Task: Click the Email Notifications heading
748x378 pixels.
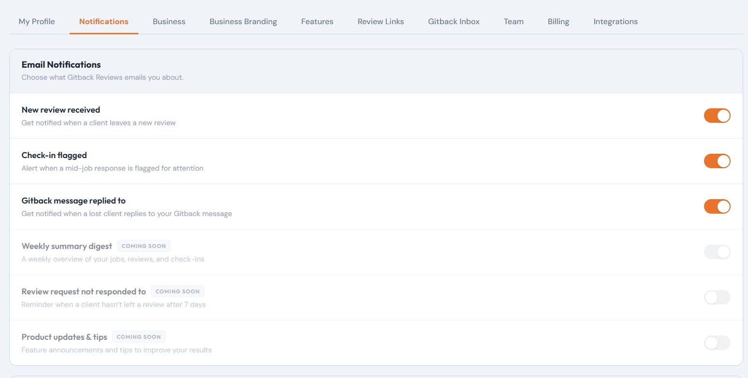Action: click(x=61, y=64)
